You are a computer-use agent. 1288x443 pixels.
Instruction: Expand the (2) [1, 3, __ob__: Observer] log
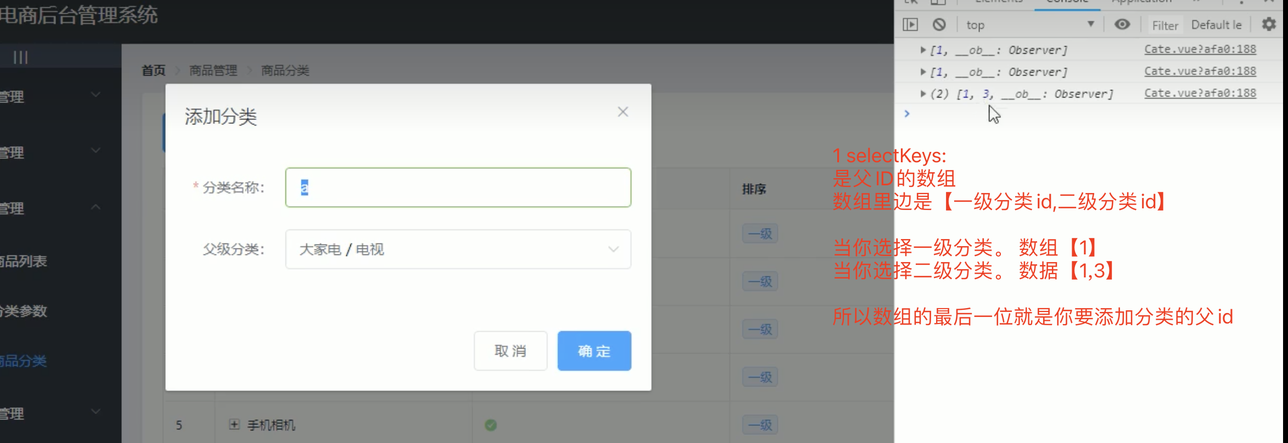click(x=923, y=94)
